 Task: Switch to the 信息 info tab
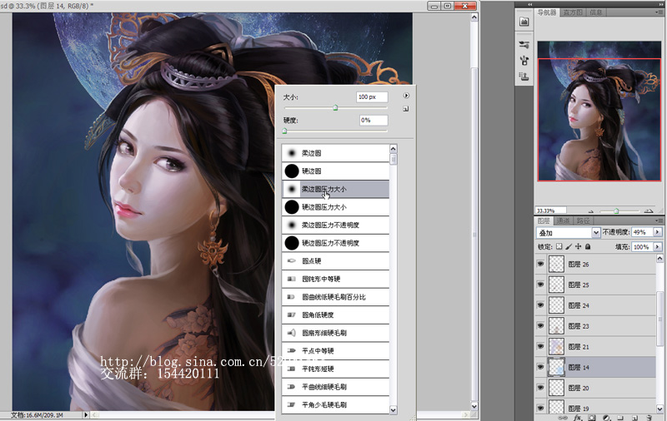[x=595, y=12]
